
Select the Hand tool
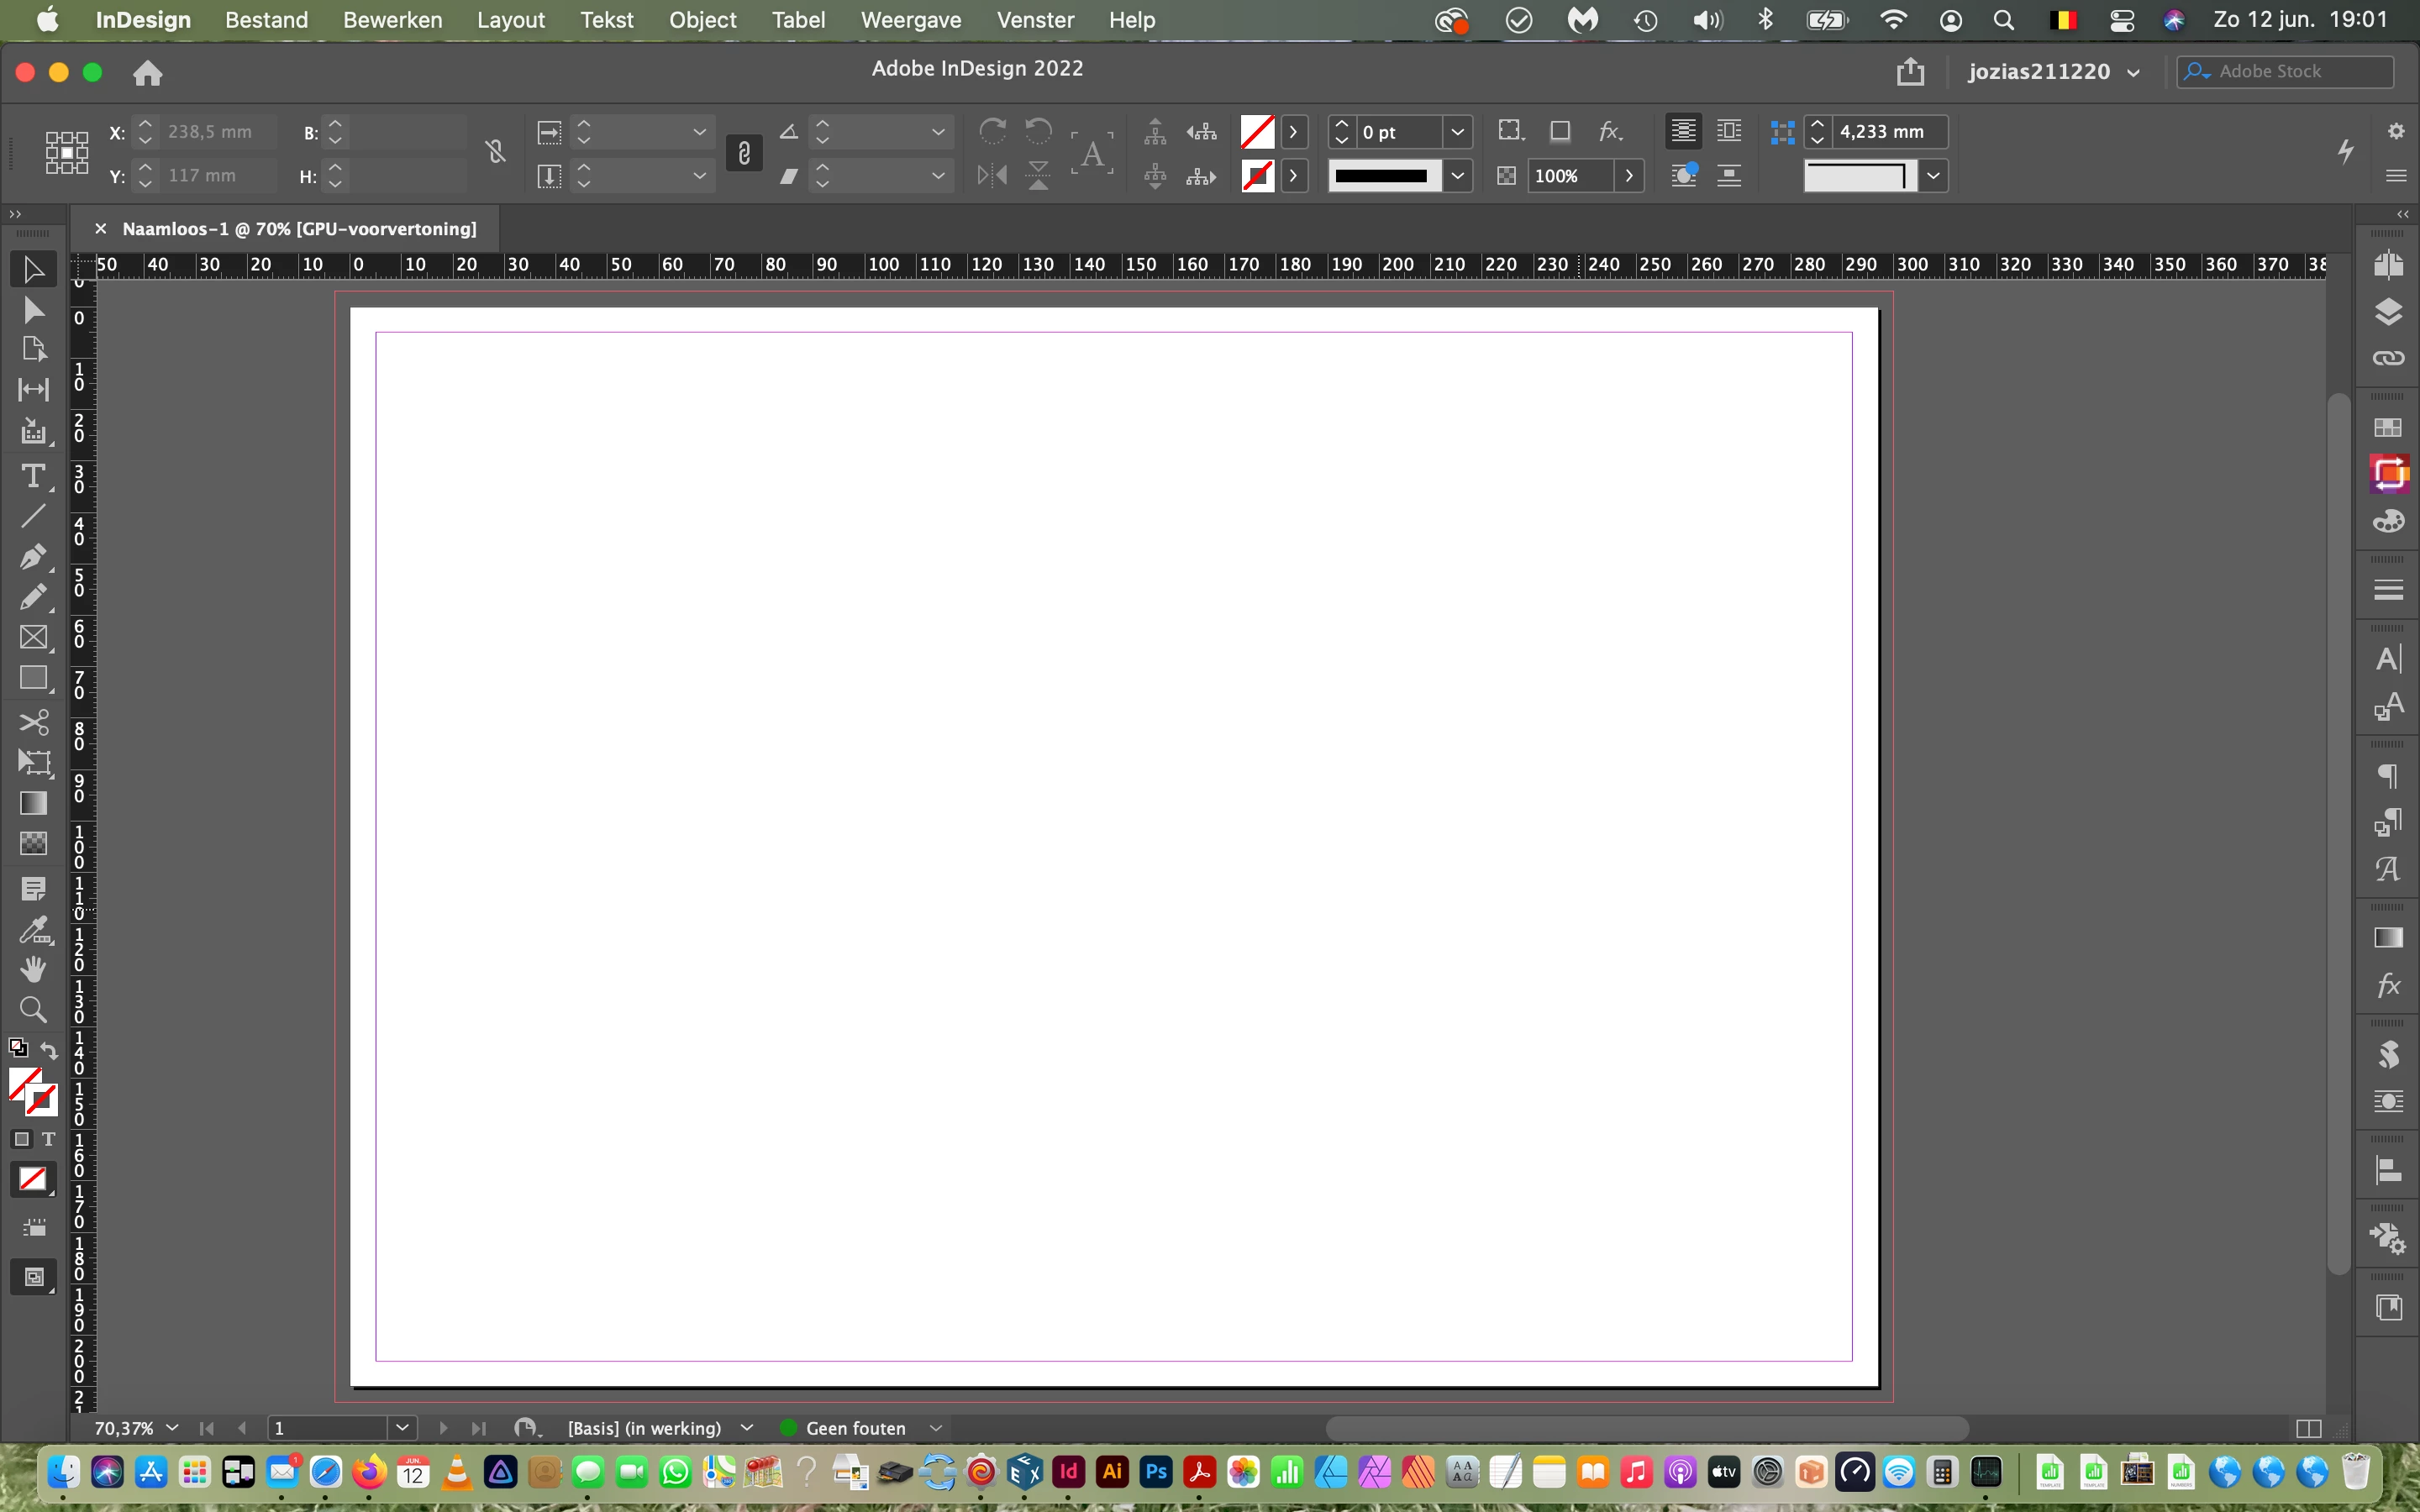tap(33, 968)
